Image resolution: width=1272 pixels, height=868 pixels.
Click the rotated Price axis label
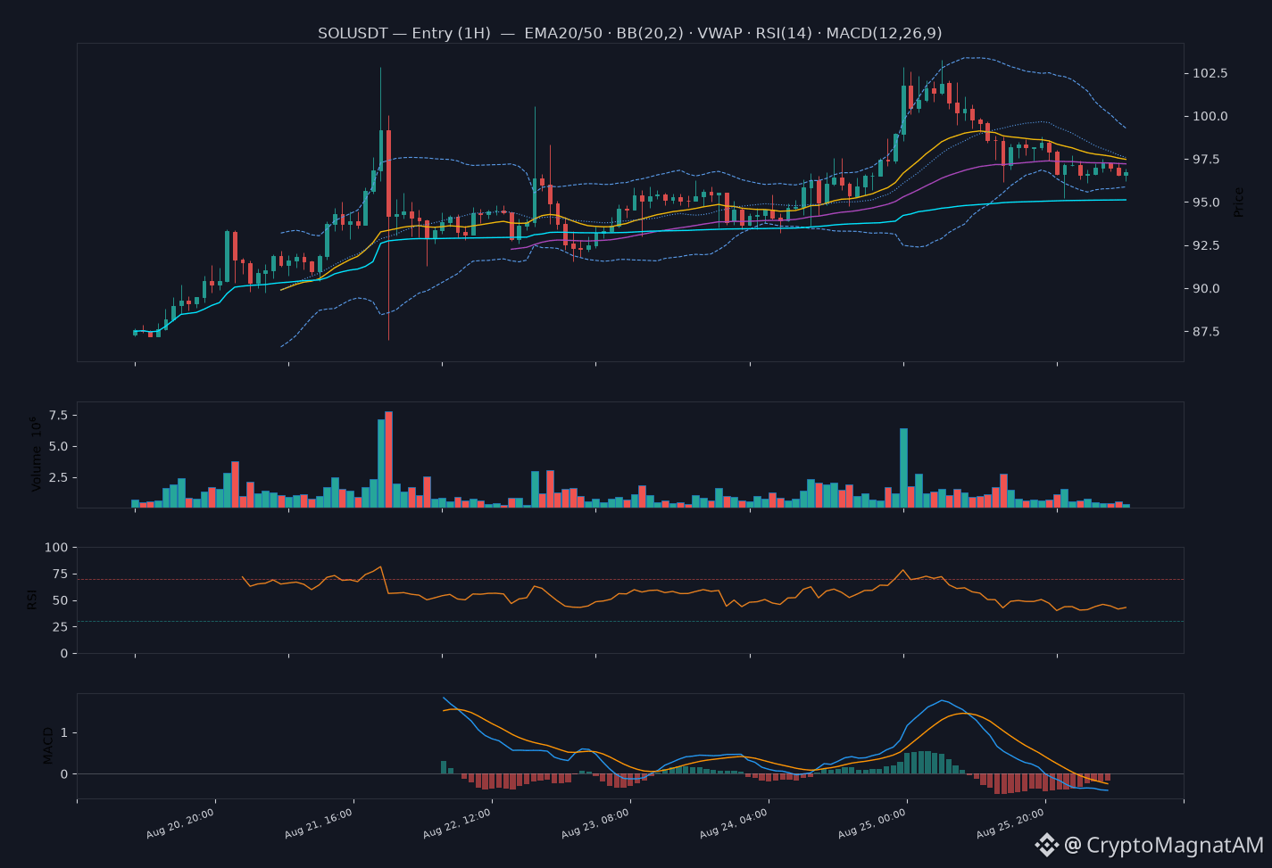coord(1239,203)
